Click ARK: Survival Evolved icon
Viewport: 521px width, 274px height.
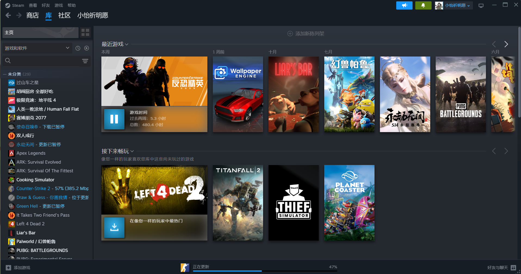pos(11,162)
